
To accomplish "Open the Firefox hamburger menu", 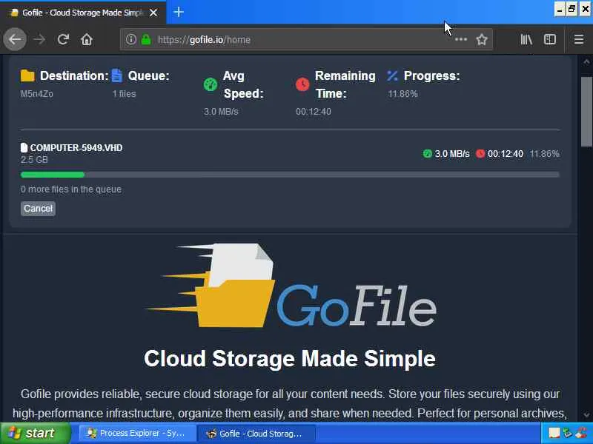I will point(579,39).
